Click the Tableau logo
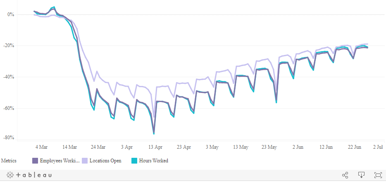Screen dimensions: 386x183 point(9,175)
